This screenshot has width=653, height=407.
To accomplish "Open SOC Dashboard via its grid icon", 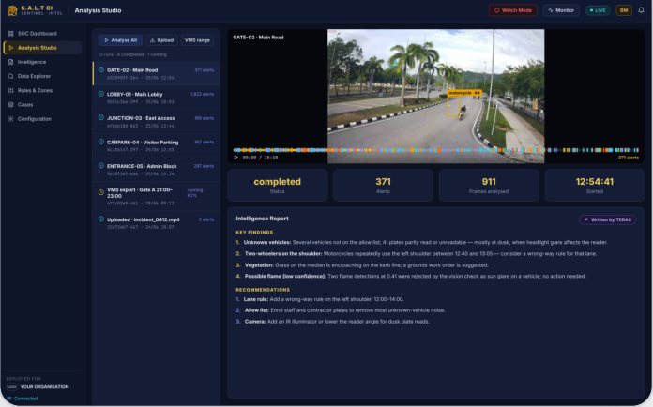I will (11, 34).
